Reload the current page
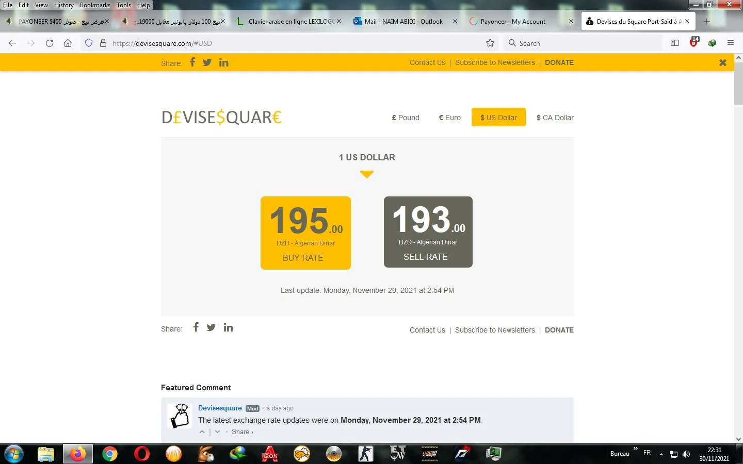 pos(50,43)
